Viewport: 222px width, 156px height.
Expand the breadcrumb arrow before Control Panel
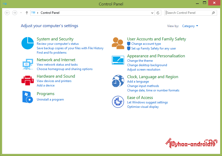[38, 13]
